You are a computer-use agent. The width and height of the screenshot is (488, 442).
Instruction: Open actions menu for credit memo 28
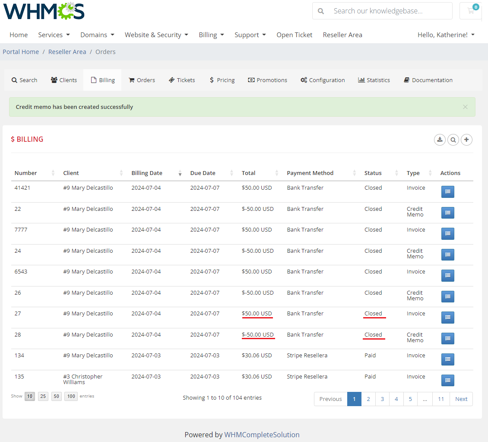pyautogui.click(x=447, y=338)
